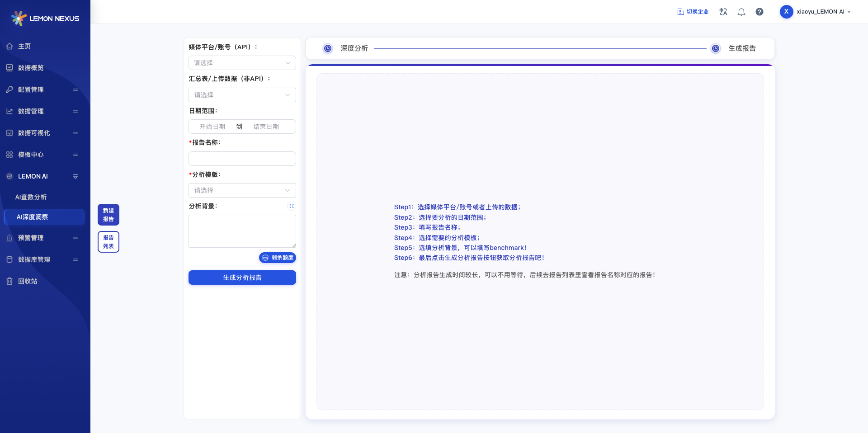Click the user avatar X icon
The width and height of the screenshot is (868, 433).
pyautogui.click(x=786, y=12)
